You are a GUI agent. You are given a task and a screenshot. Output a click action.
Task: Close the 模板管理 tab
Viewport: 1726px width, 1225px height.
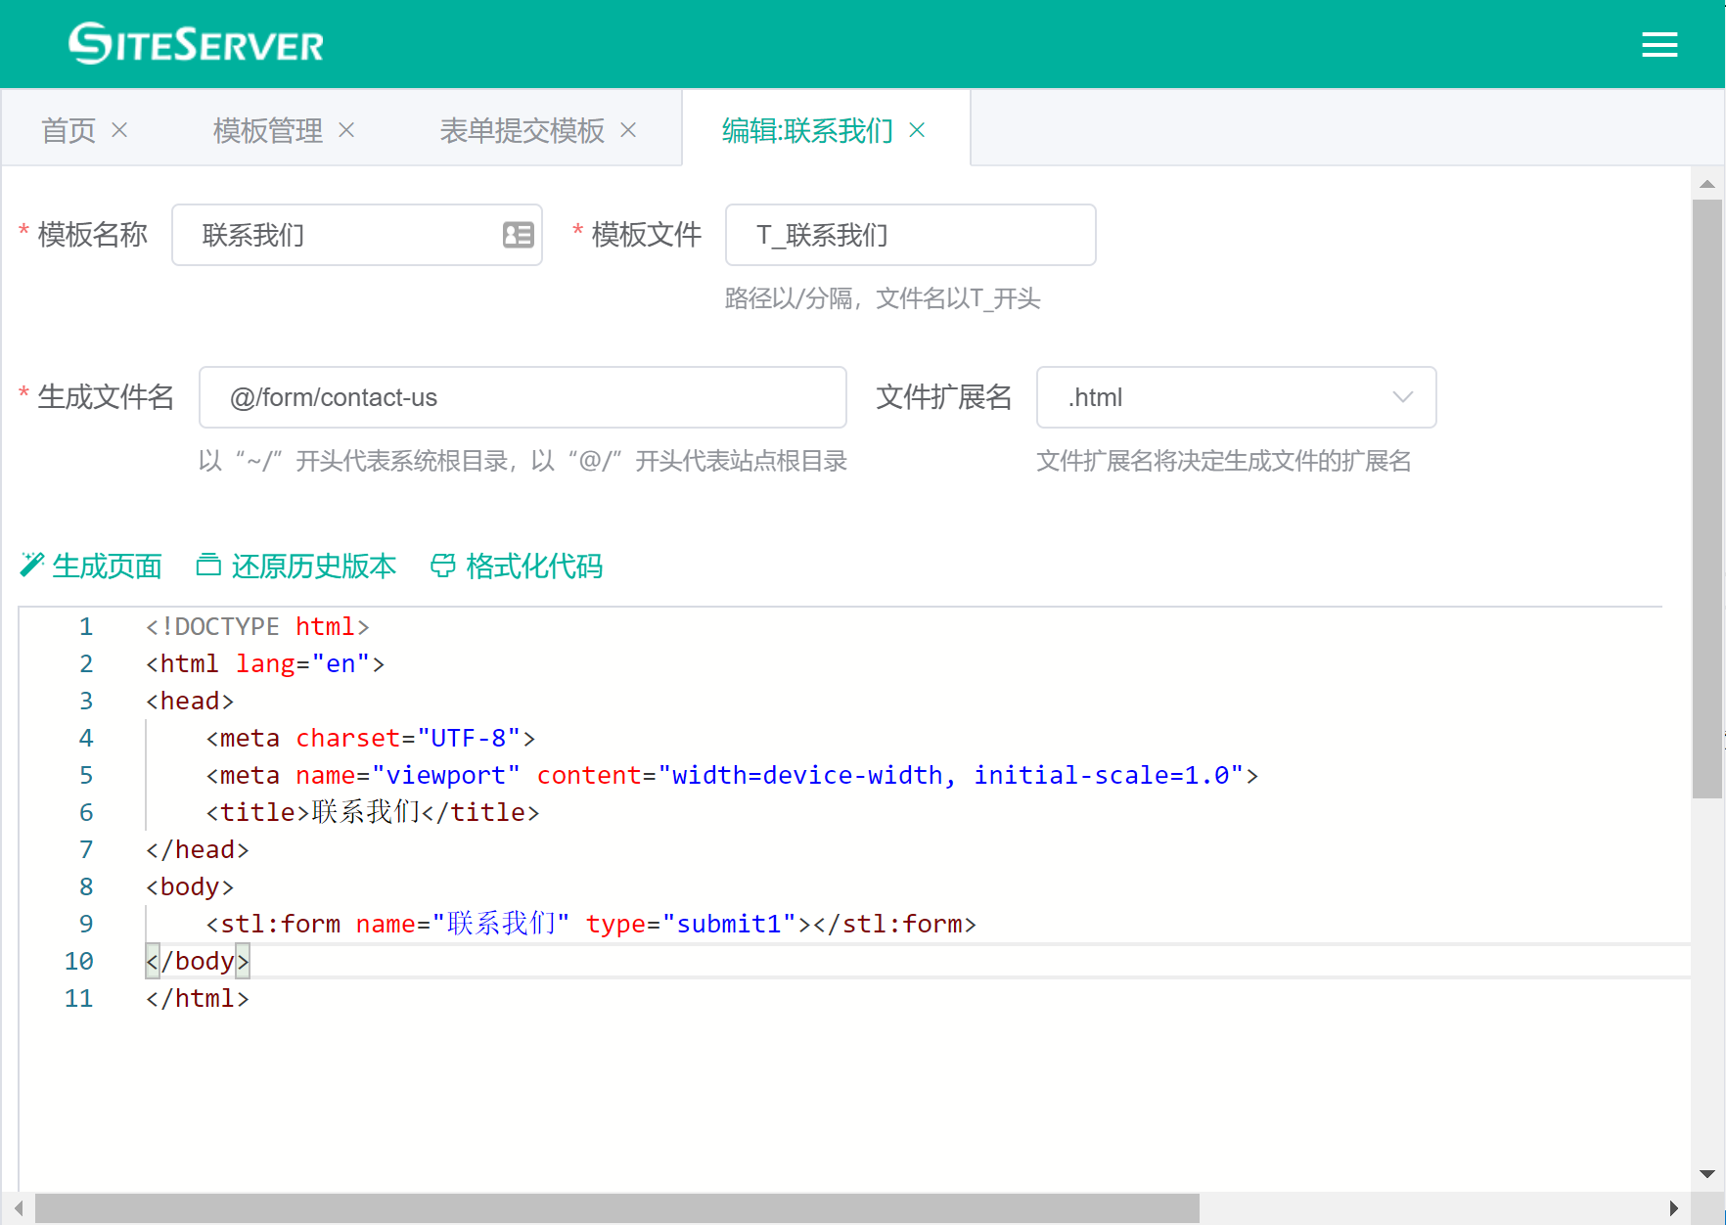click(346, 130)
